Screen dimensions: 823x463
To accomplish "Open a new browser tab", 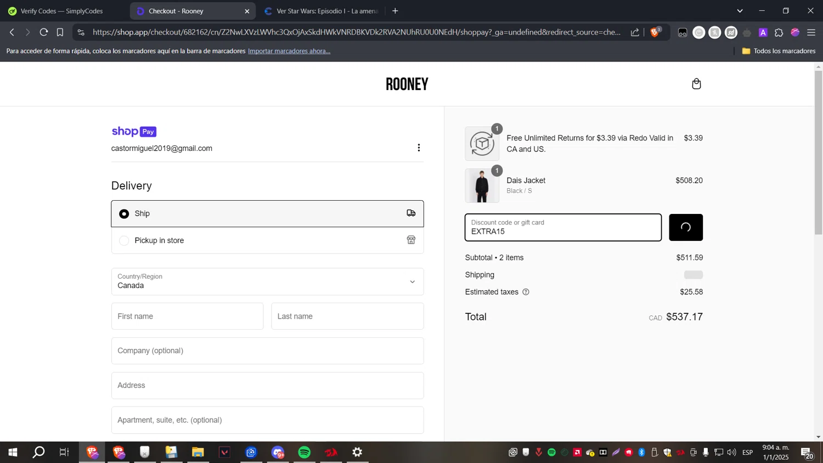I will [x=395, y=11].
